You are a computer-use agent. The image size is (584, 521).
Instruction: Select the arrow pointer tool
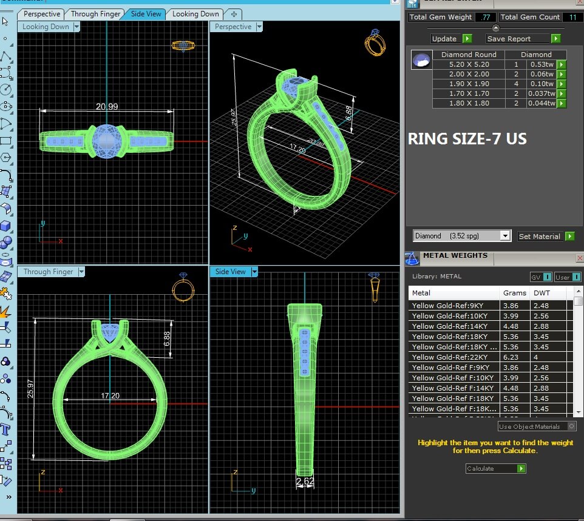(5, 22)
